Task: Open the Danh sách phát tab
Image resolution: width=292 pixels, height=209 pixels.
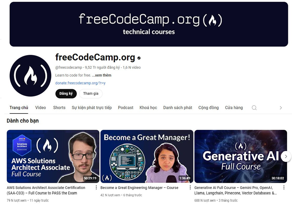Action: tap(178, 108)
